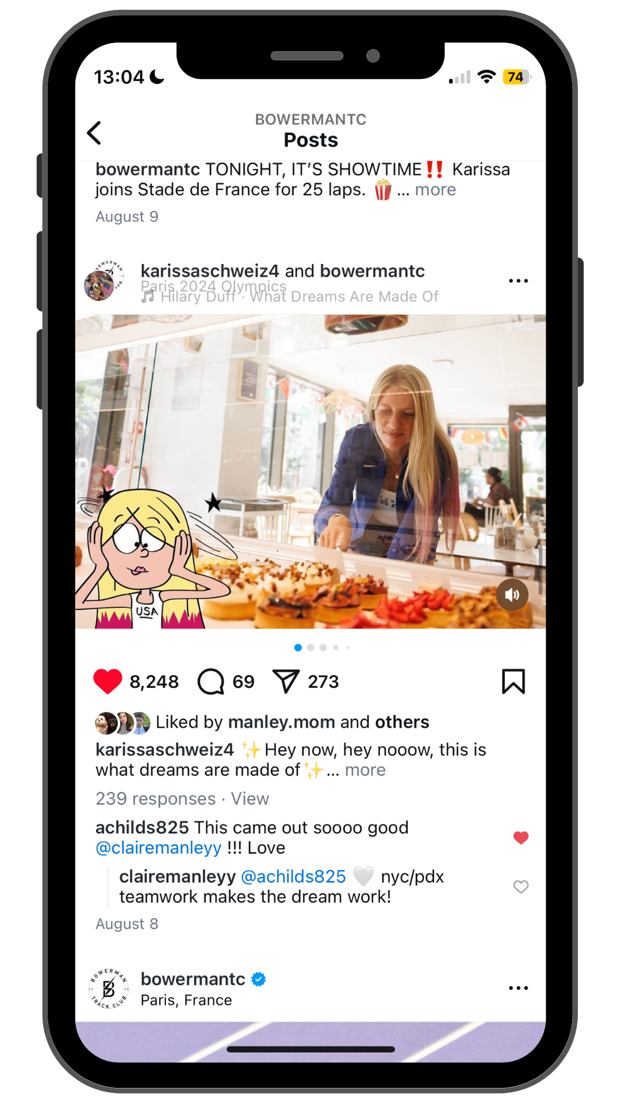Share the post with the paper plane icon
621x1104 pixels.
tap(286, 681)
